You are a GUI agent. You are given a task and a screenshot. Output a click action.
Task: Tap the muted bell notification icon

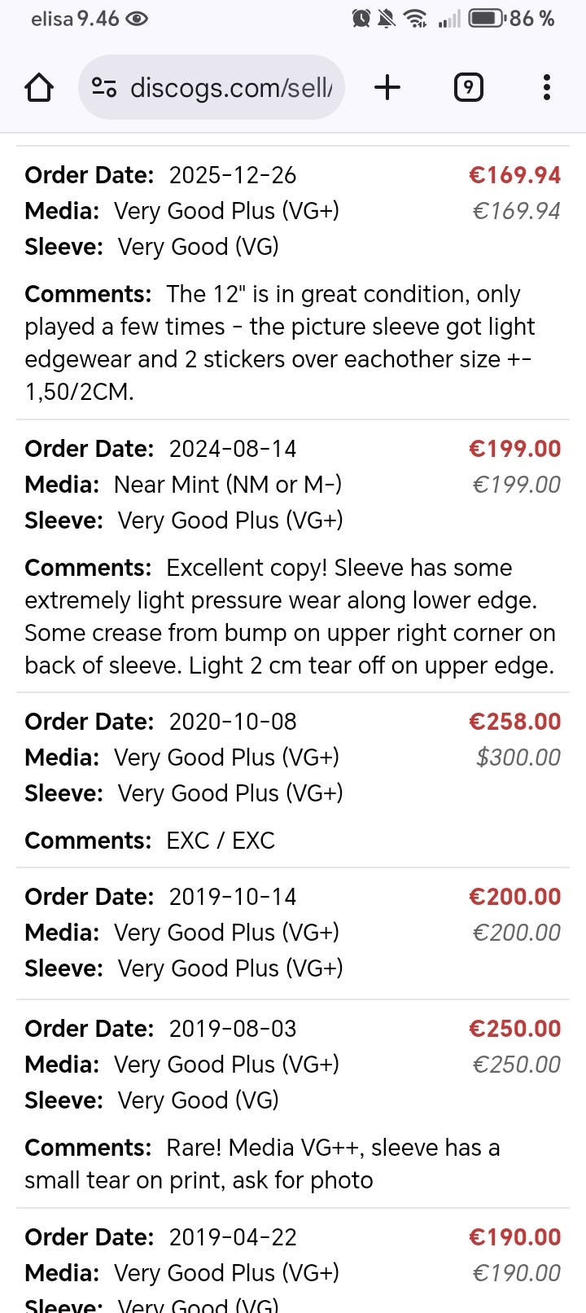(387, 18)
